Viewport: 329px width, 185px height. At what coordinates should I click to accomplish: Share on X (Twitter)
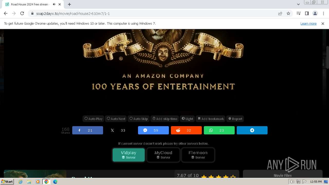coord(121,130)
